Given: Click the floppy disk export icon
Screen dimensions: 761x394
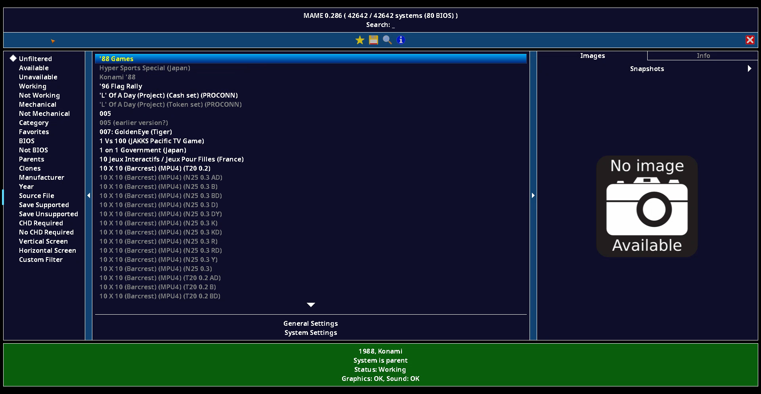Looking at the screenshot, I should coord(373,40).
